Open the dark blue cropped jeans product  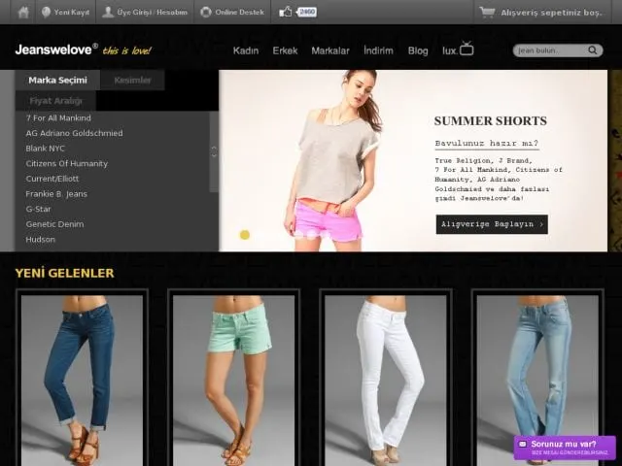coord(82,381)
